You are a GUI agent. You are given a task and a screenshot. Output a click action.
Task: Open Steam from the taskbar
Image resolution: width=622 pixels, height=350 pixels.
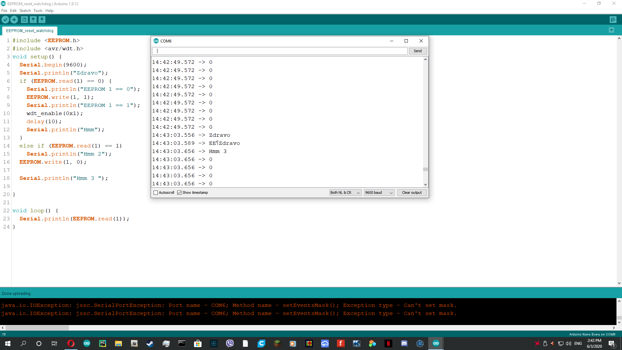150,343
